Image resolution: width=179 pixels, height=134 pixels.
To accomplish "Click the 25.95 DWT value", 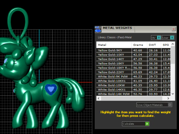I will point(153,85).
